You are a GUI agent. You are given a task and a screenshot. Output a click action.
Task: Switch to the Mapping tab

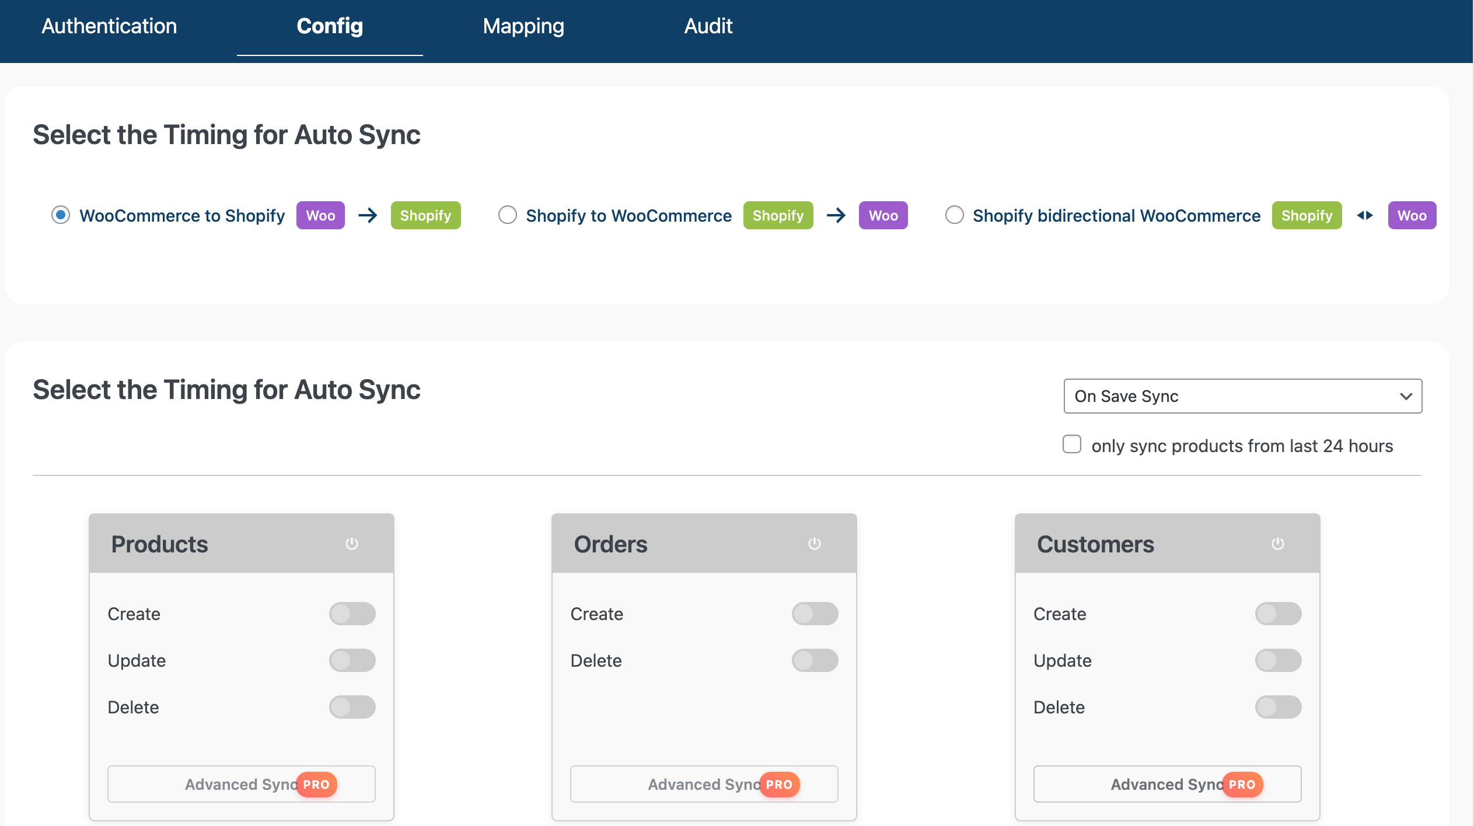pos(523,26)
